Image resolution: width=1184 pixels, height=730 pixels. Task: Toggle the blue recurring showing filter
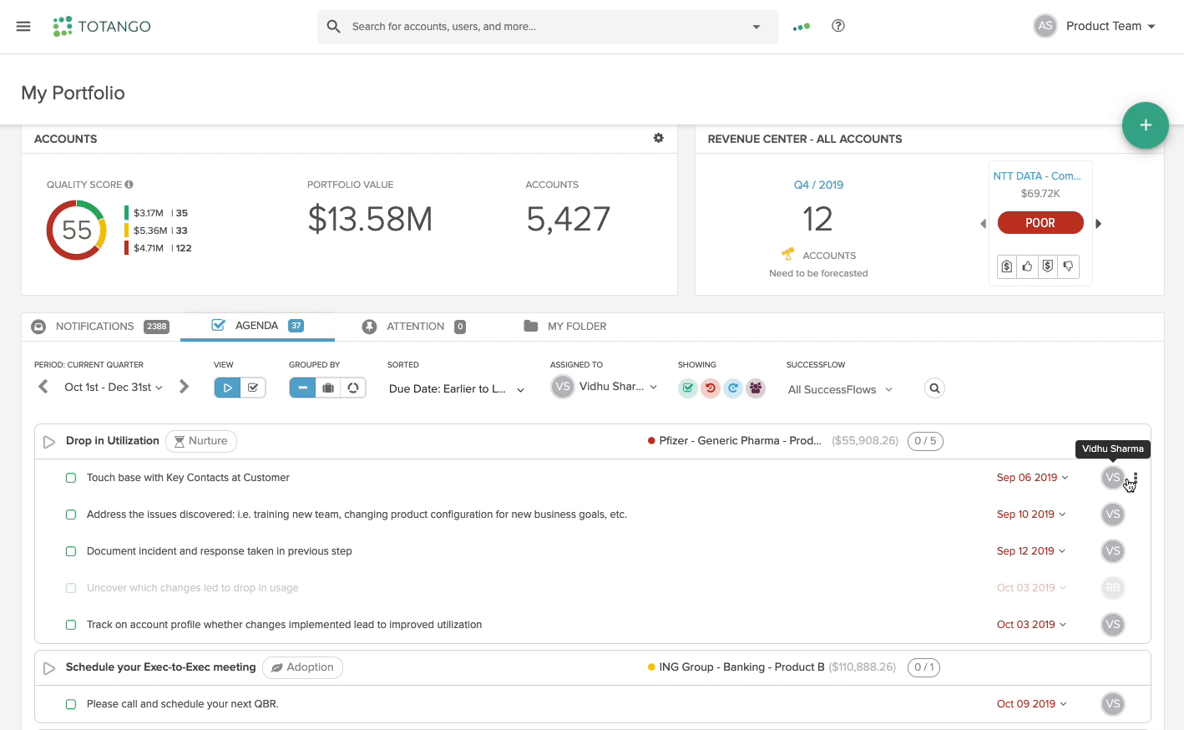(733, 388)
